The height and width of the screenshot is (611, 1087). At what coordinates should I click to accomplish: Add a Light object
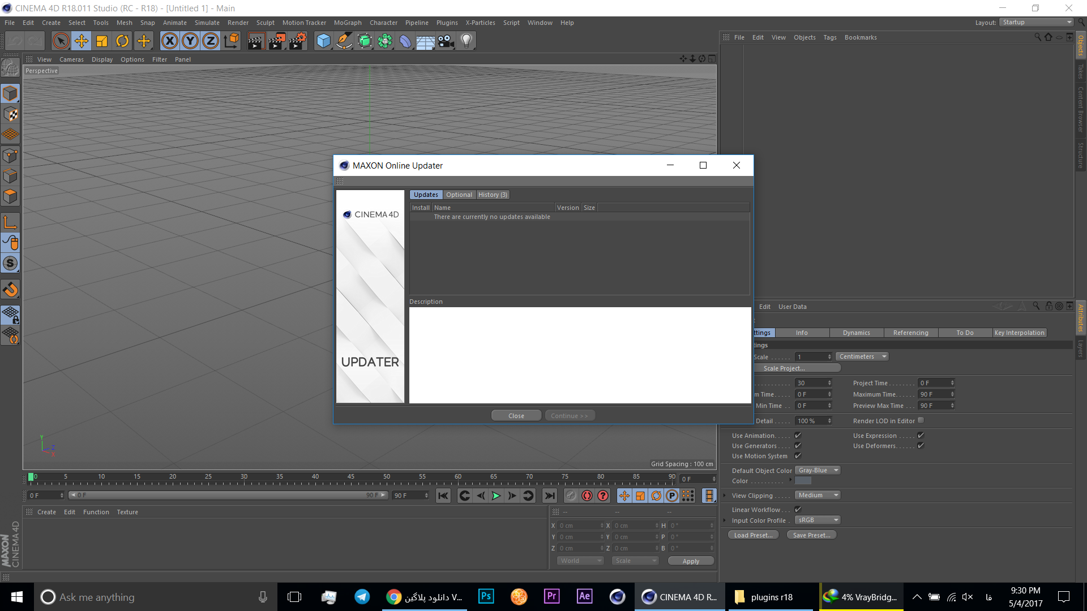467,41
